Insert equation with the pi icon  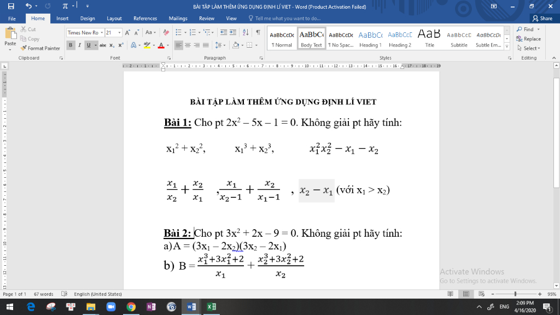pos(65,6)
